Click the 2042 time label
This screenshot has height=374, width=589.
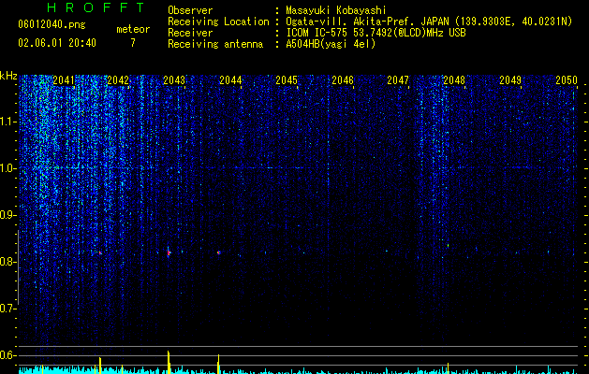(118, 80)
